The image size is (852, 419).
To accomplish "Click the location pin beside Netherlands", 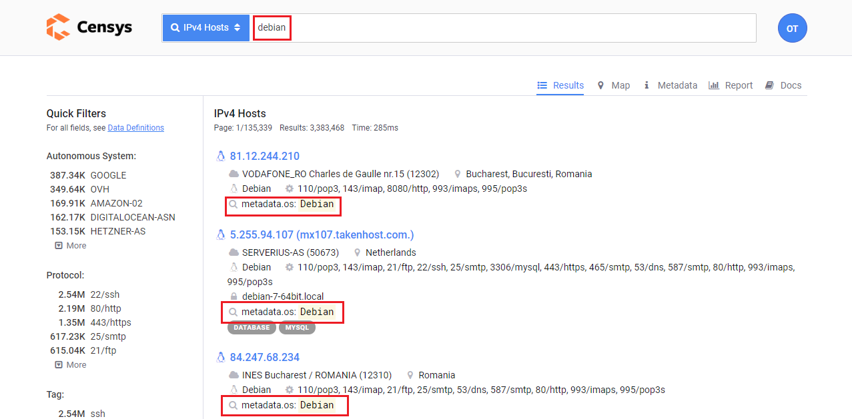I will tap(358, 252).
